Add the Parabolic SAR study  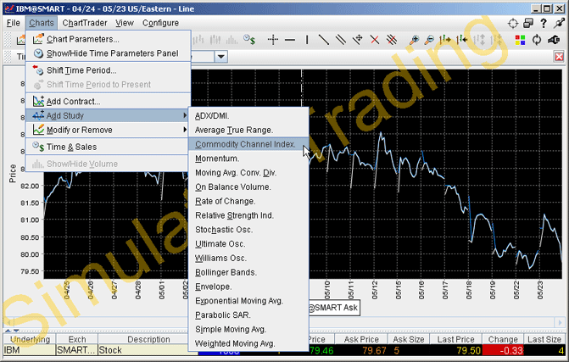pos(248,315)
